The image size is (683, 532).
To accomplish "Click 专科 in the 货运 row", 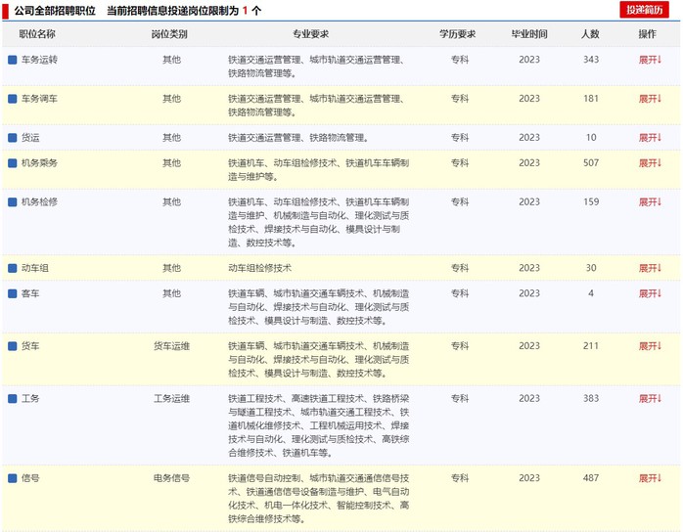I will click(460, 138).
